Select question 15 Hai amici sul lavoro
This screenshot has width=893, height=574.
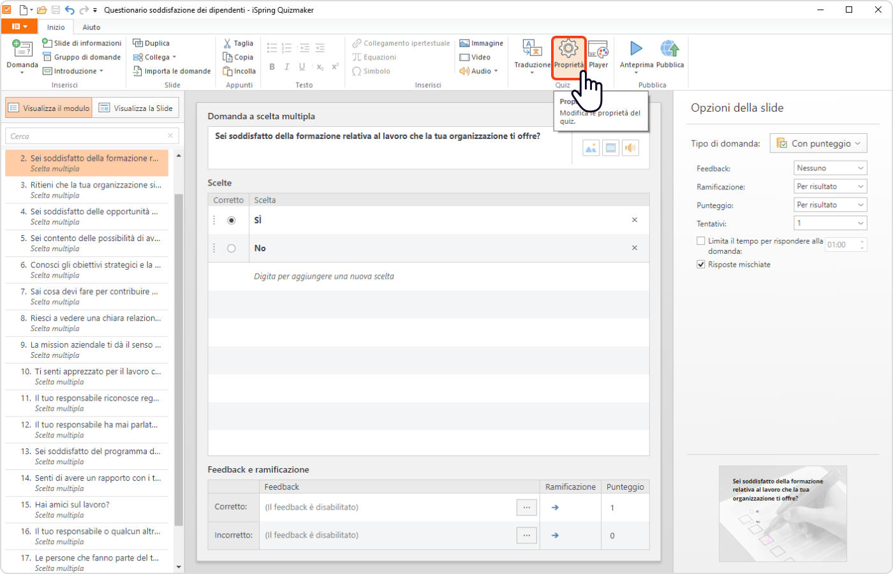click(x=87, y=510)
